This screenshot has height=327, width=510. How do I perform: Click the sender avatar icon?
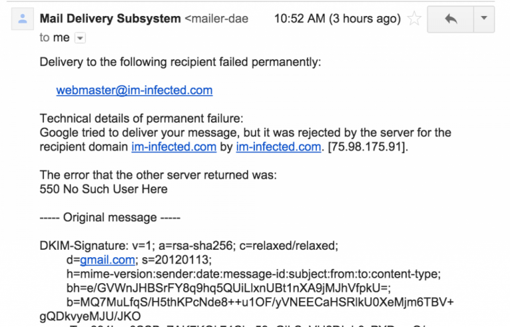[x=23, y=19]
